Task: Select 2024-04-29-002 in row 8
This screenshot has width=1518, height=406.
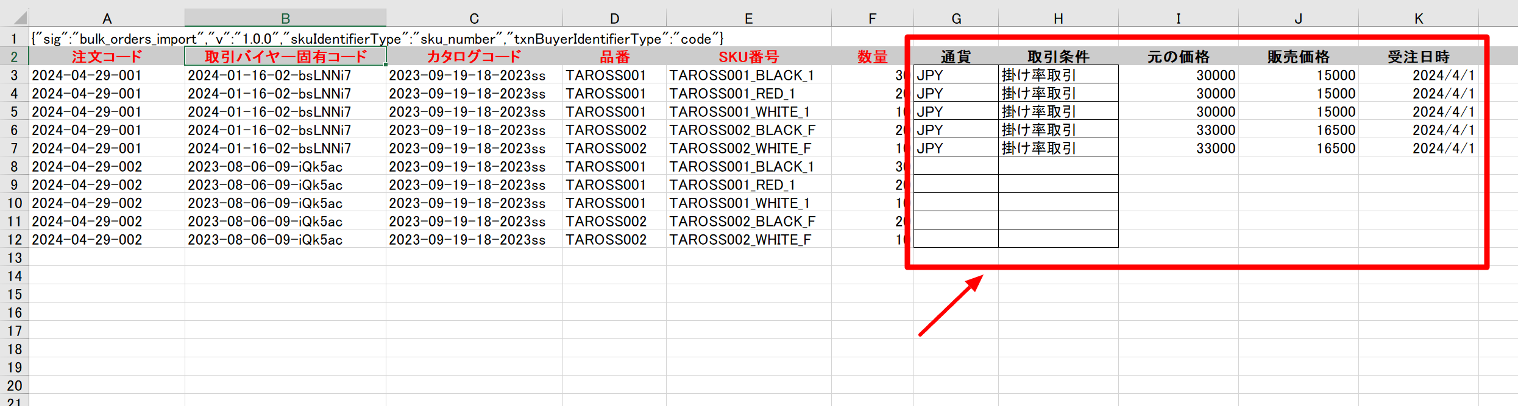Action: pyautogui.click(x=107, y=167)
